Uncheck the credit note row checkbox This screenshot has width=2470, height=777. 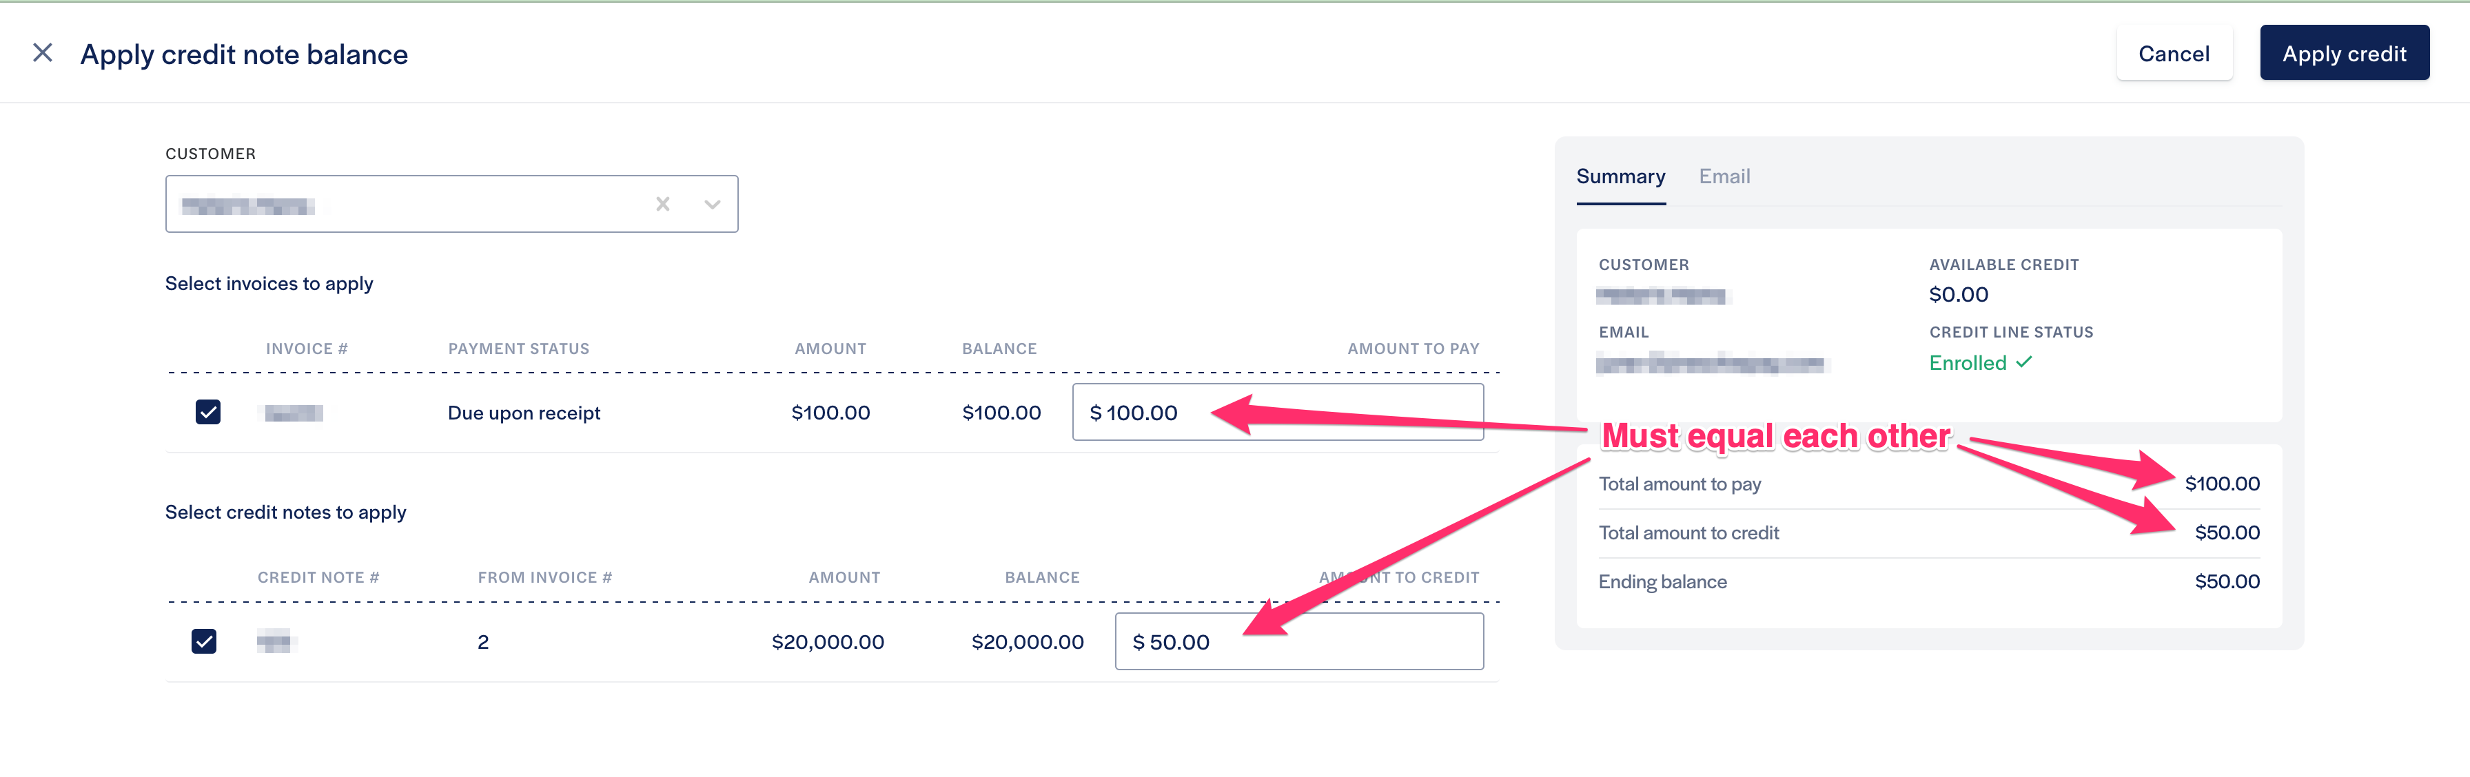click(204, 641)
